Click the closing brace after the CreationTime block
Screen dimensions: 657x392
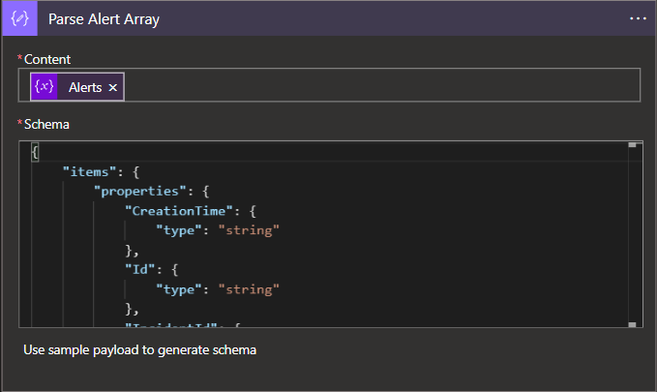[129, 250]
